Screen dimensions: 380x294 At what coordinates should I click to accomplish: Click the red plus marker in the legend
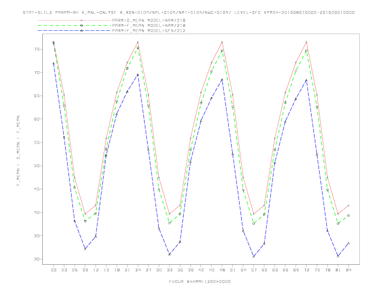click(82, 20)
